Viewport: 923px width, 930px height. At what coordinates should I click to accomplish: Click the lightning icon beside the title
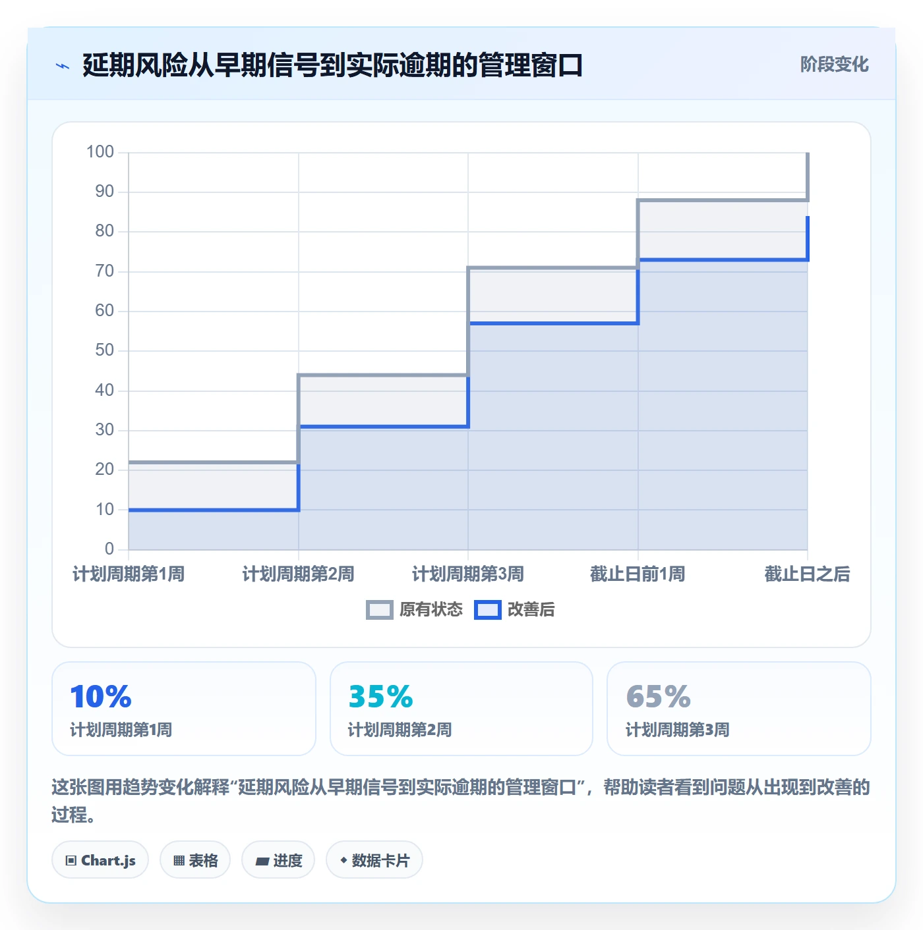63,66
